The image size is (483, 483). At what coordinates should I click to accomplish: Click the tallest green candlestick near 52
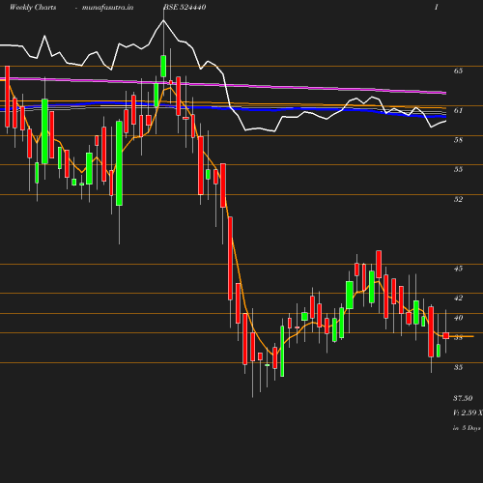(x=119, y=163)
